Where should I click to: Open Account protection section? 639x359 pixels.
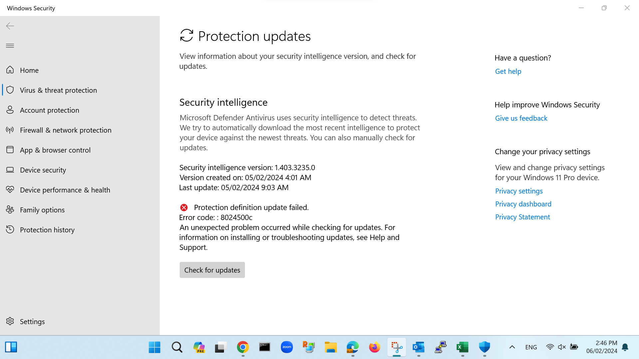pyautogui.click(x=80, y=110)
